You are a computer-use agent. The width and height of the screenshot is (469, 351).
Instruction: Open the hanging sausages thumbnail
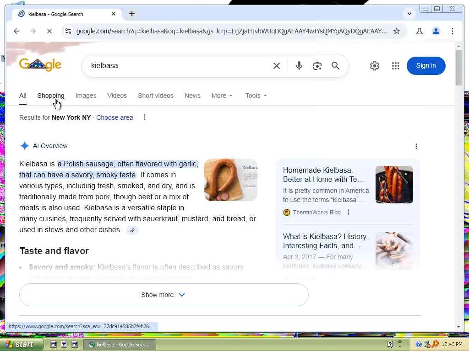(394, 185)
